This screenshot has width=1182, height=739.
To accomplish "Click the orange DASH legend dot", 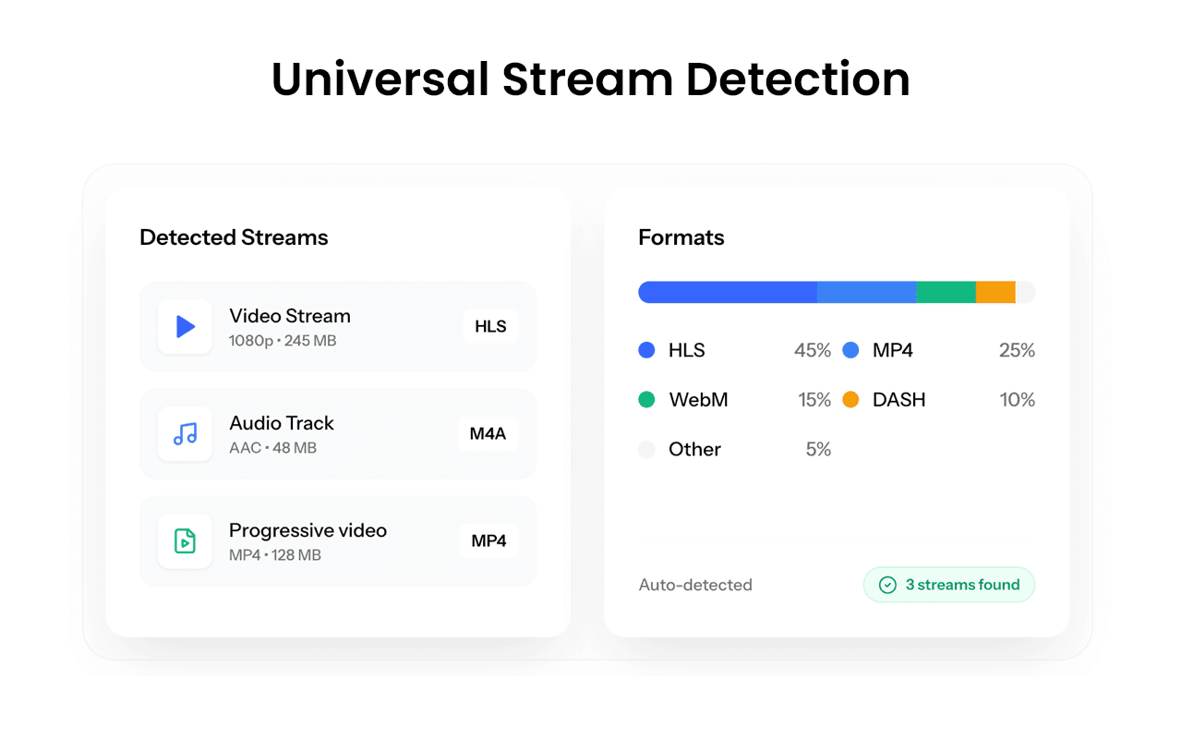I will [x=850, y=400].
